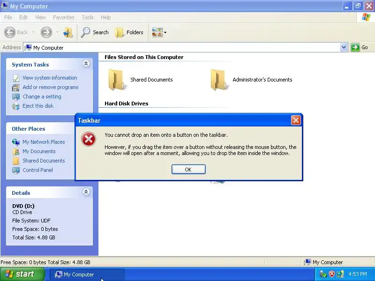Click the Back arrow button
The height and width of the screenshot is (281, 375).
16,32
